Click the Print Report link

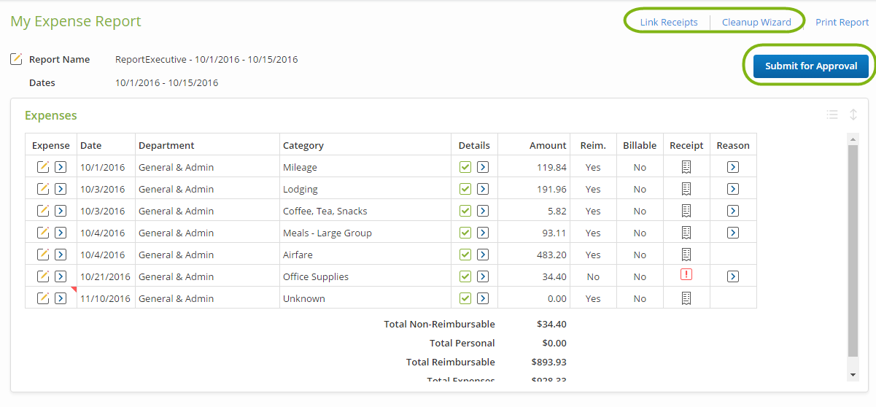842,22
